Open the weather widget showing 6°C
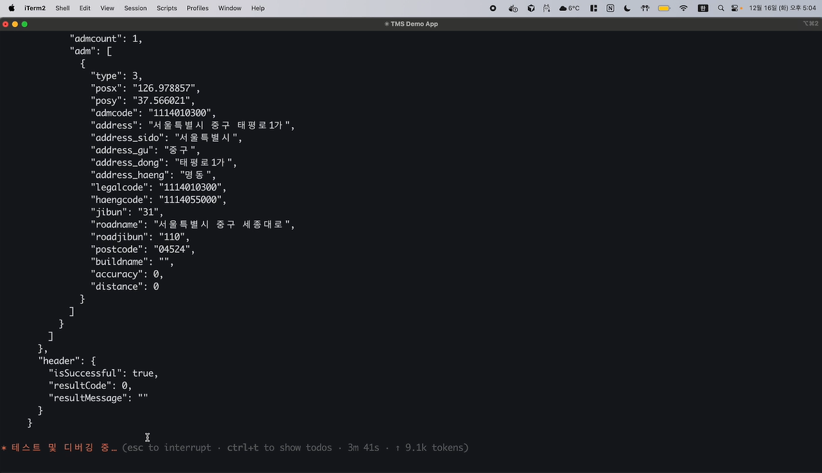 point(570,8)
